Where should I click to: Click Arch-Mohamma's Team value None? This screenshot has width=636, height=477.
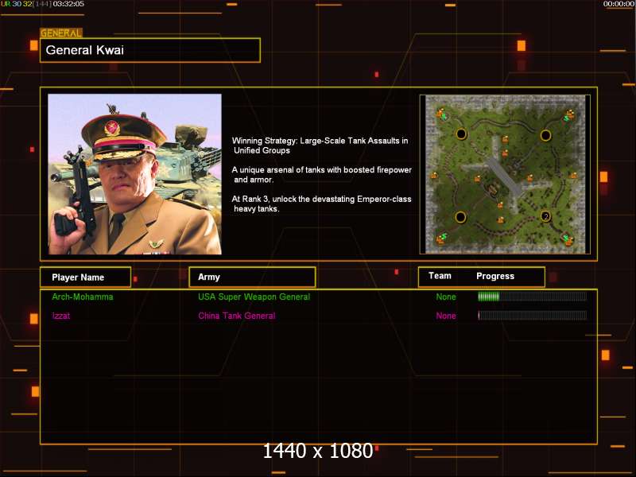pyautogui.click(x=446, y=297)
